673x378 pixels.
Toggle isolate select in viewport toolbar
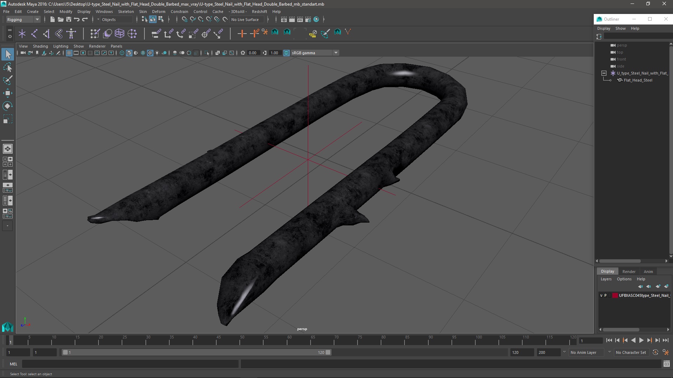[x=207, y=53]
